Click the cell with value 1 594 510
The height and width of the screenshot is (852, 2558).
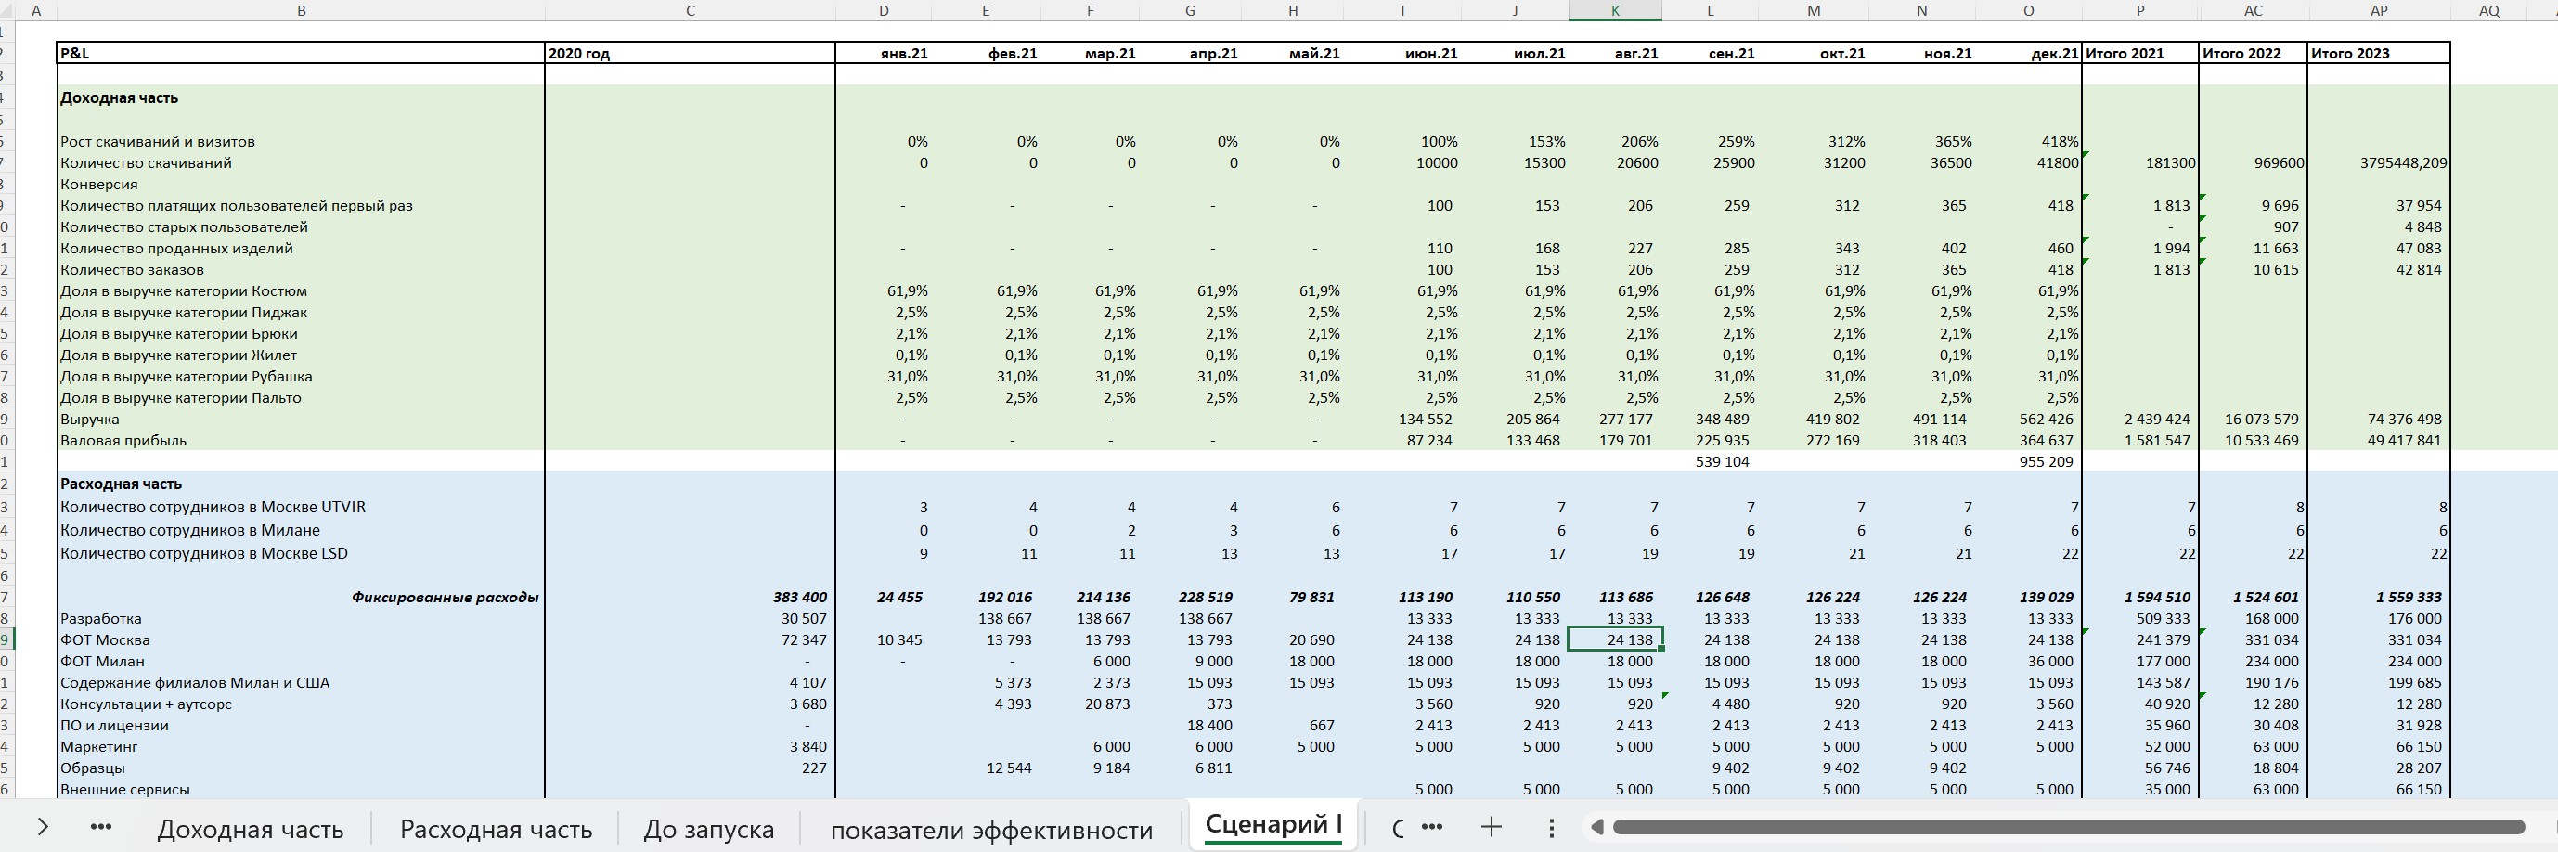pos(2140,597)
